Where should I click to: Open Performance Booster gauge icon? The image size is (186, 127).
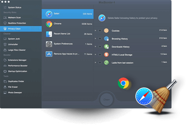[5, 66]
